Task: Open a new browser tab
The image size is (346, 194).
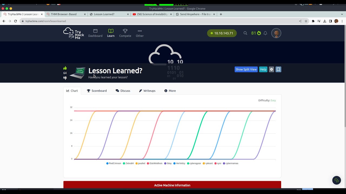Action: coord(221,14)
